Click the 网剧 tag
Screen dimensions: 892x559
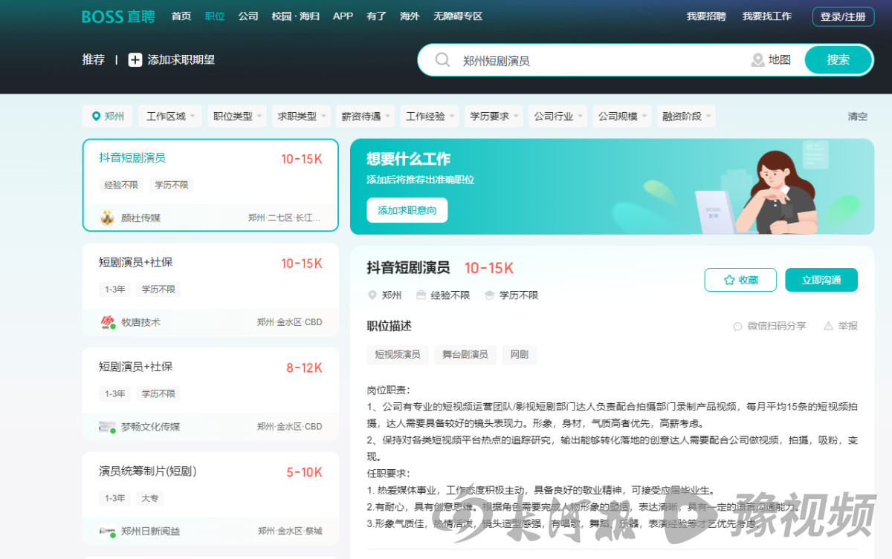(519, 355)
